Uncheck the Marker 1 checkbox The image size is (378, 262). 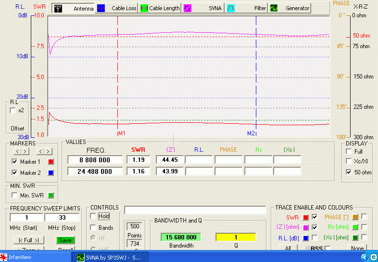pyautogui.click(x=14, y=162)
